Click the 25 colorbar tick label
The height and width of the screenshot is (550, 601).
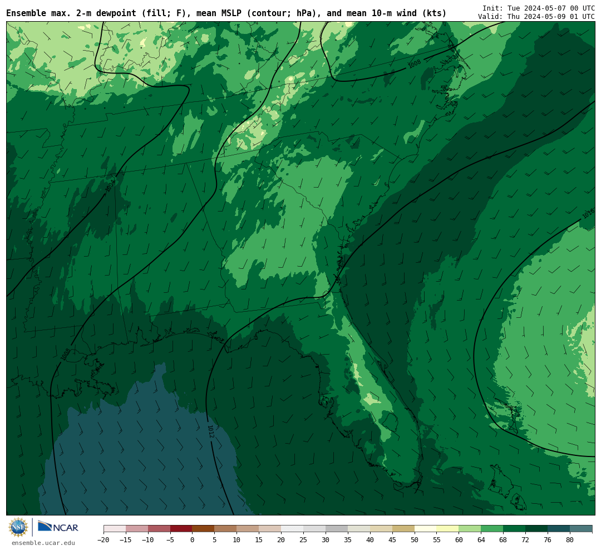304,539
